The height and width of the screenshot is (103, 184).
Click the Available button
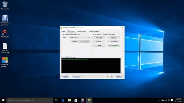coord(114,41)
